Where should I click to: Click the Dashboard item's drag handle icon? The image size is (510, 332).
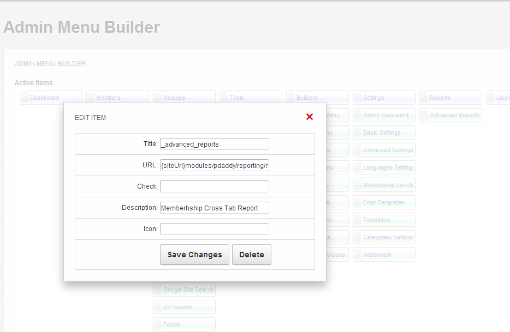click(x=25, y=98)
